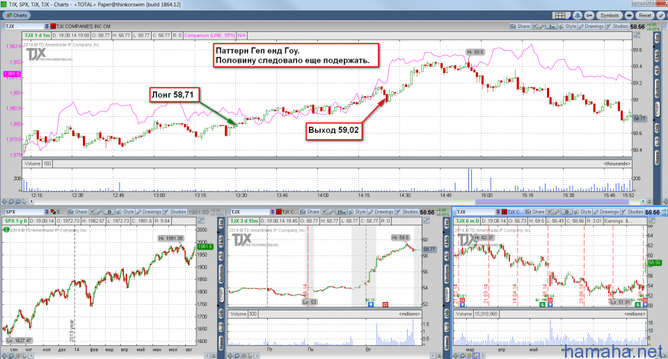The height and width of the screenshot is (359, 668).
Task: Open the Symbols button
Action: click(x=610, y=15)
